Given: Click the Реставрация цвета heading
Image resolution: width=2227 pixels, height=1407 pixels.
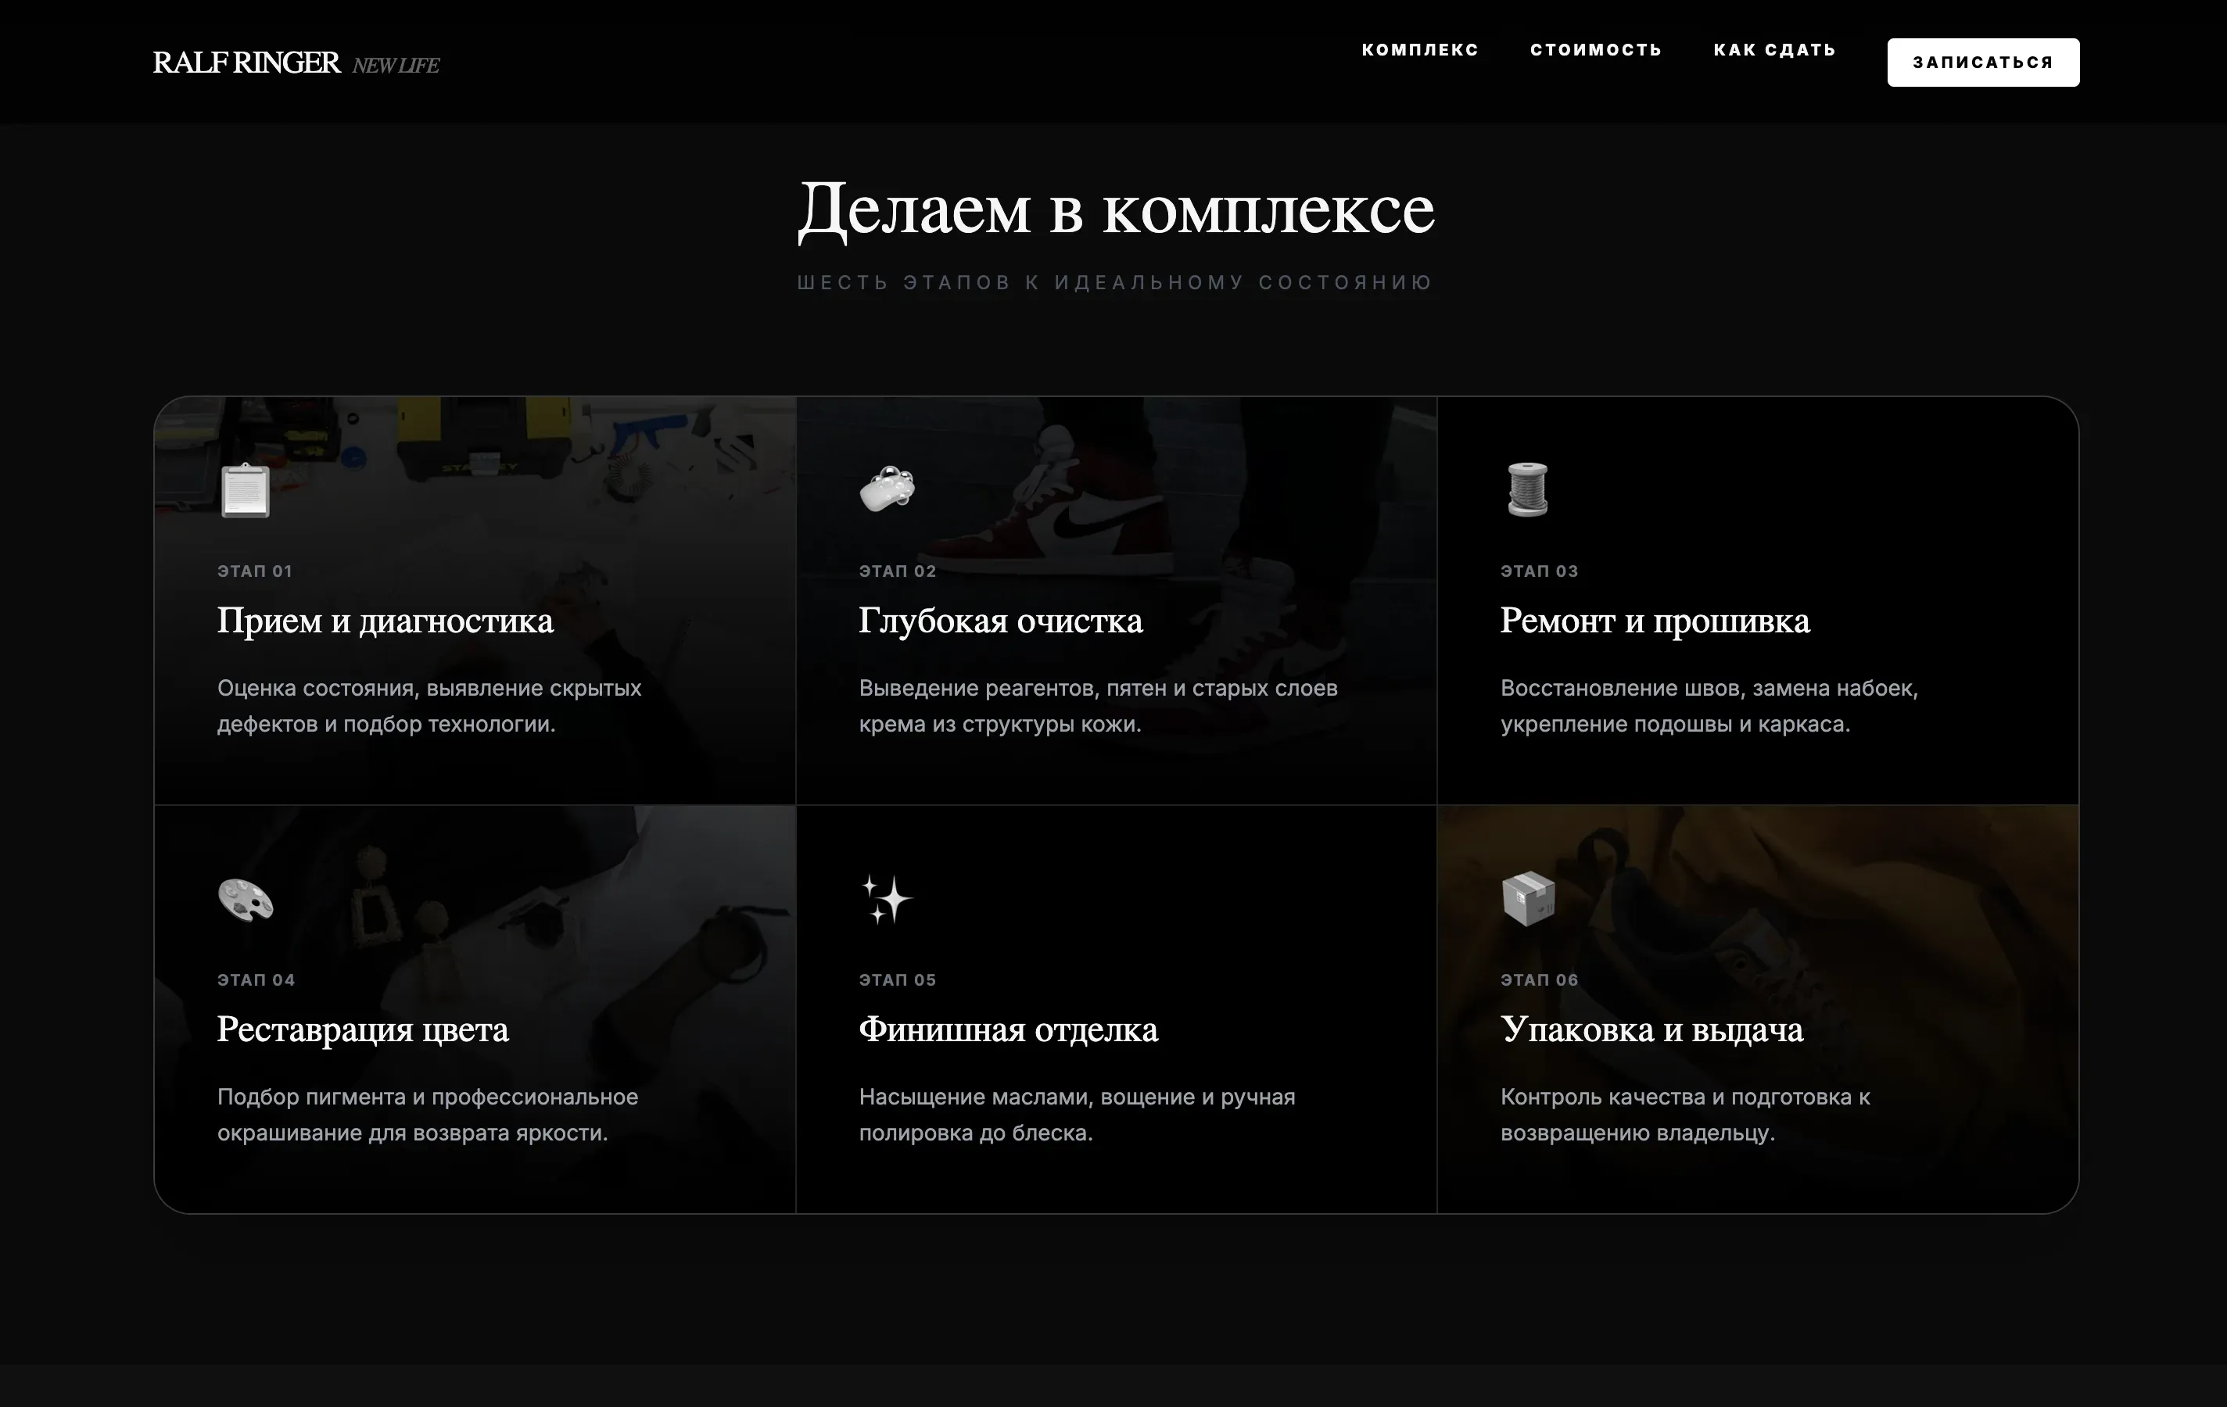Looking at the screenshot, I should [x=363, y=1029].
